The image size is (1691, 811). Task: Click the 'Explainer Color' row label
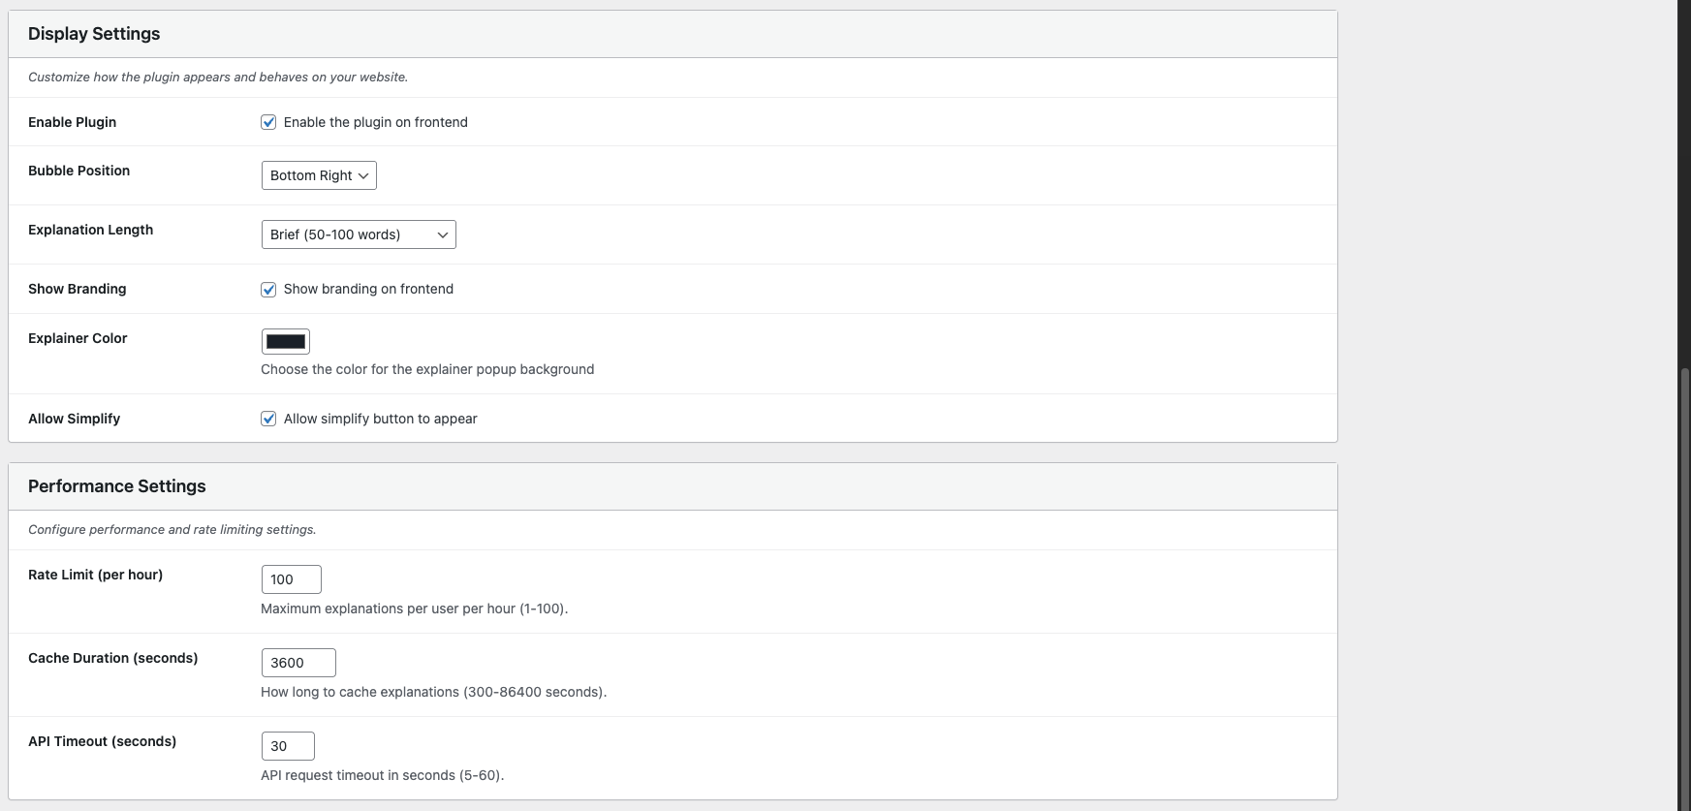(78, 338)
